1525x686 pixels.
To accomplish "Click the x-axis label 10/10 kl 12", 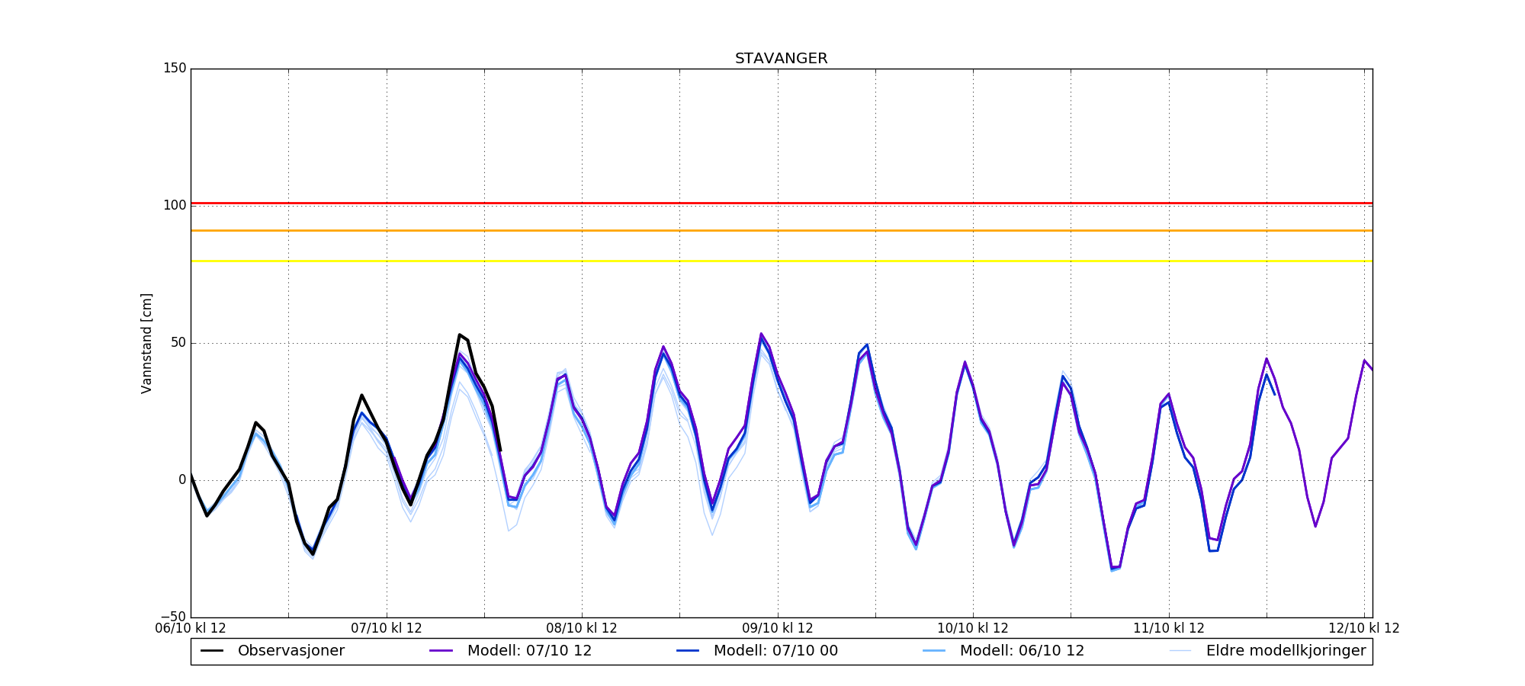I will point(973,628).
